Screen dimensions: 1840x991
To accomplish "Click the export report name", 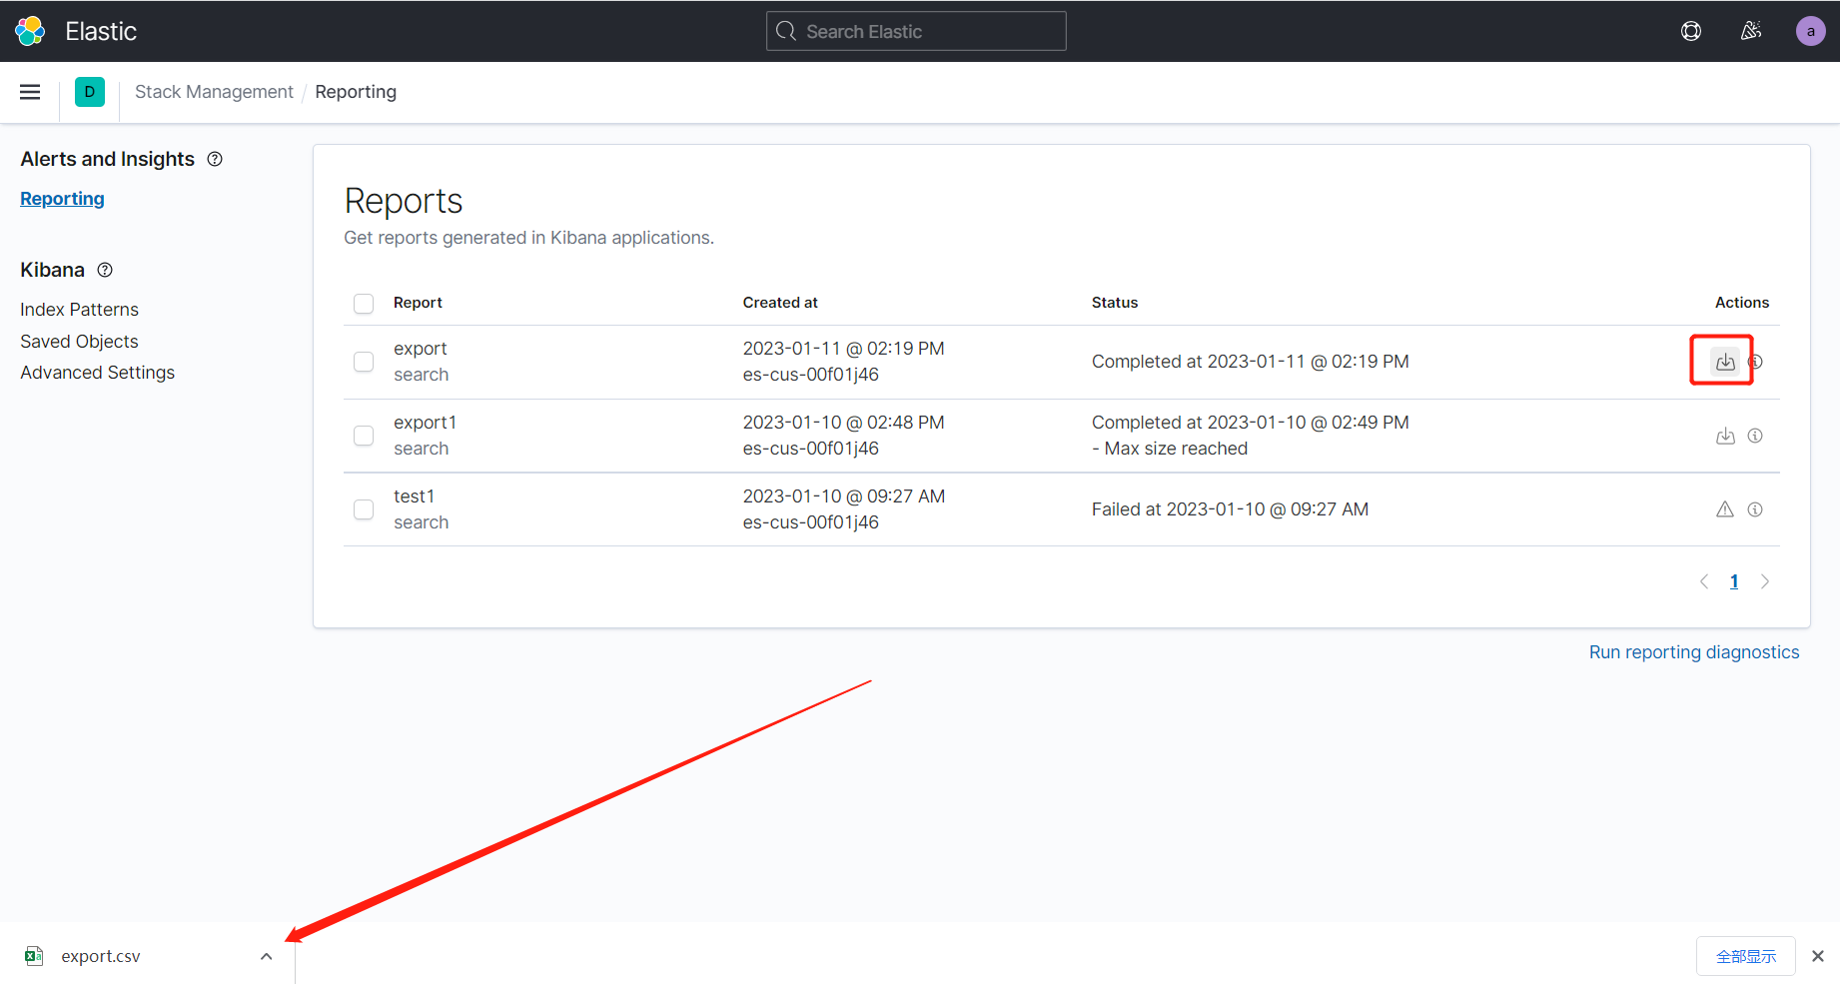I will 420,349.
